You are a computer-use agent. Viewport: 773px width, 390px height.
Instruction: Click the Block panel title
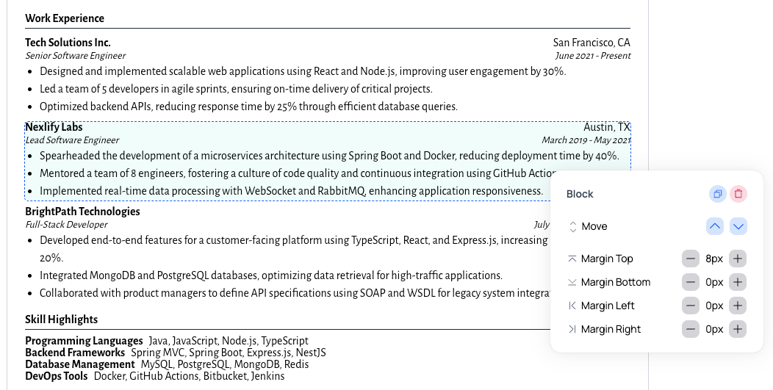point(580,194)
